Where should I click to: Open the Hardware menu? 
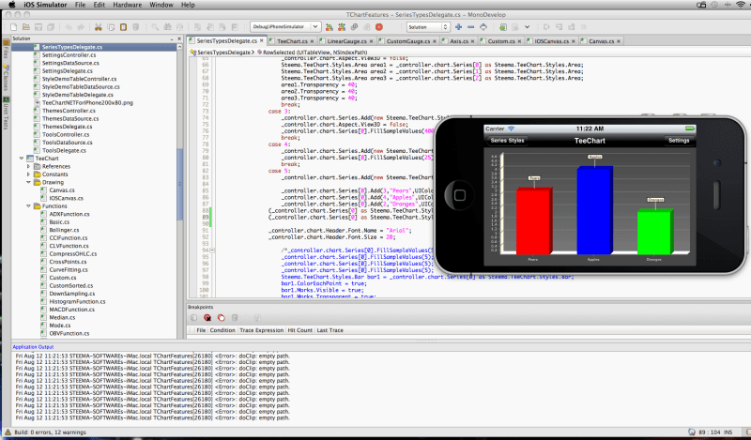pyautogui.click(x=127, y=5)
